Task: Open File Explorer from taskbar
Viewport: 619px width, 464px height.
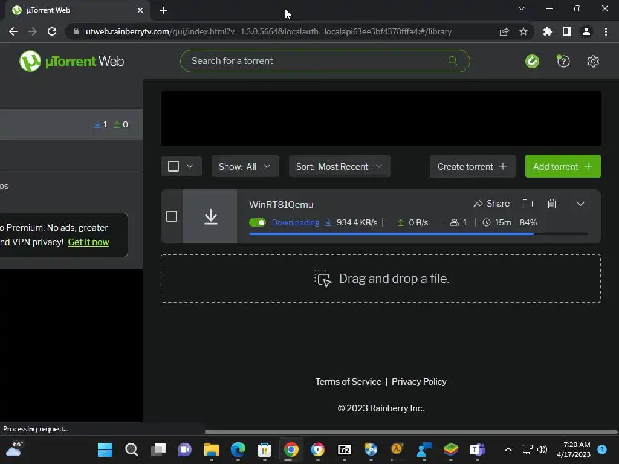Action: [x=211, y=449]
